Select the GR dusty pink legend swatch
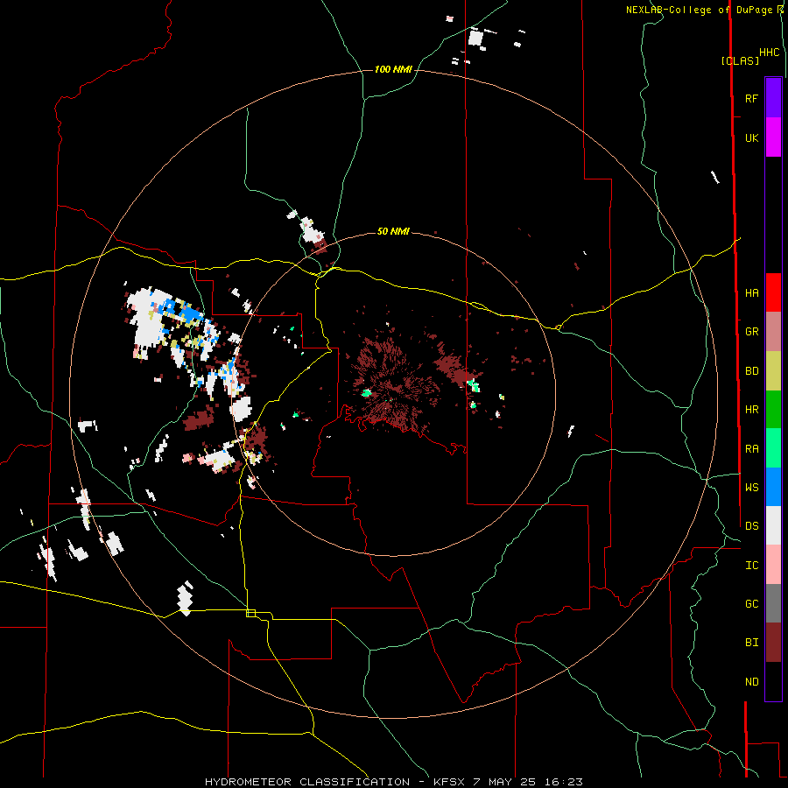Viewport: 788px width, 788px height. pos(773,332)
